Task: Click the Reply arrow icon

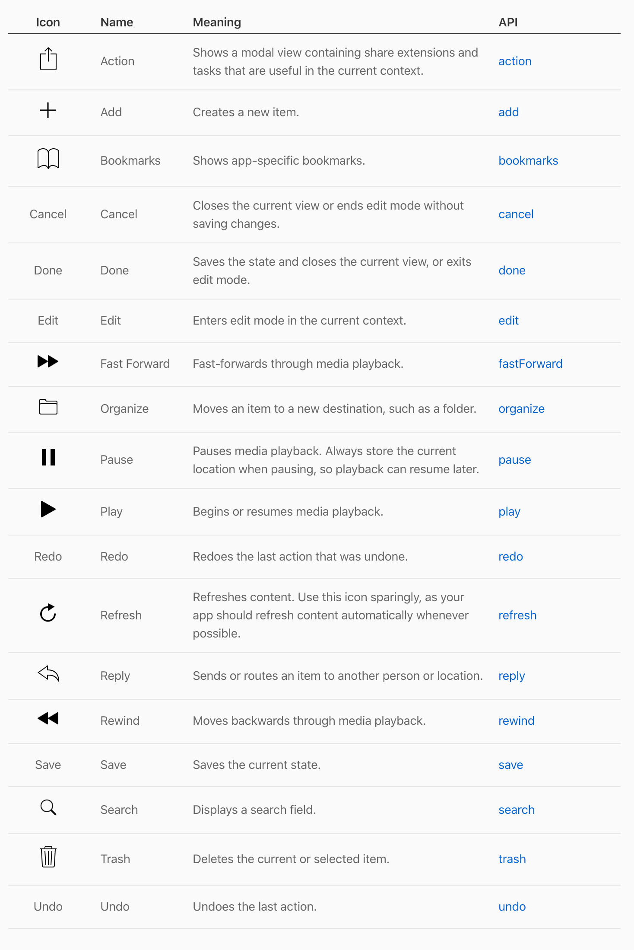Action: point(48,673)
